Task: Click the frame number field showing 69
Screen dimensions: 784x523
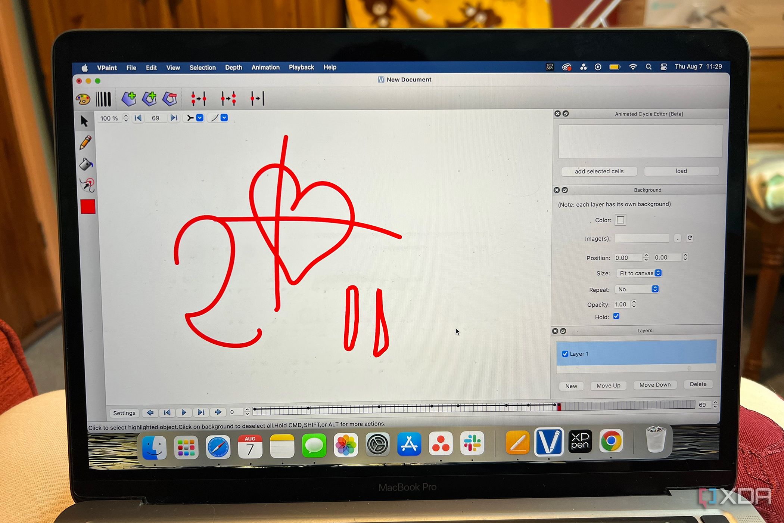Action: 156,118
